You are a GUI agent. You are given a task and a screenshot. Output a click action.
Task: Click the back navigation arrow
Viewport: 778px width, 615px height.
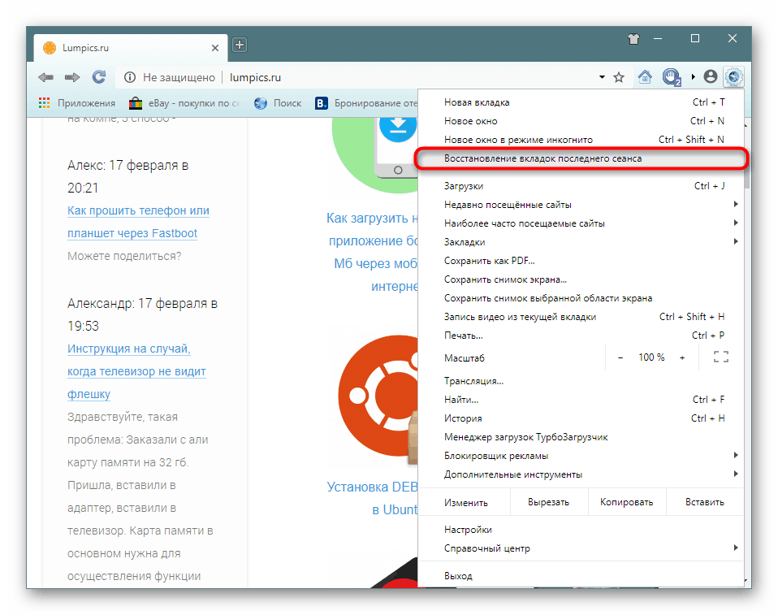(45, 77)
